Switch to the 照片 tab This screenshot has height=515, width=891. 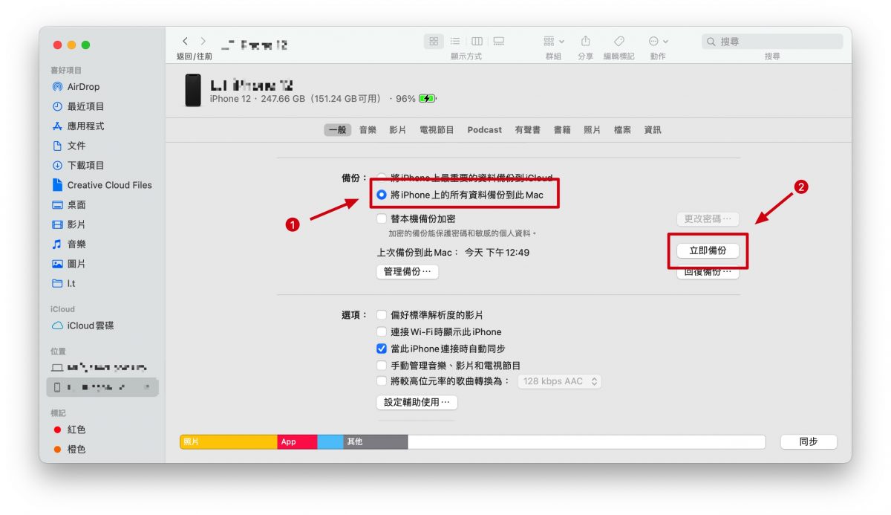(592, 130)
